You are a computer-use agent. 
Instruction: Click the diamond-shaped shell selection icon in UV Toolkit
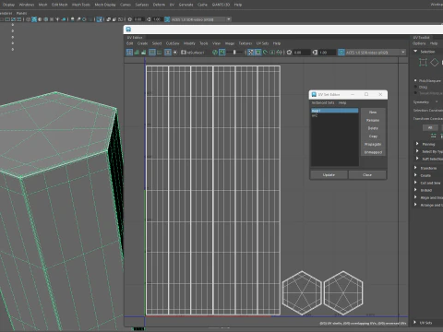point(434,63)
